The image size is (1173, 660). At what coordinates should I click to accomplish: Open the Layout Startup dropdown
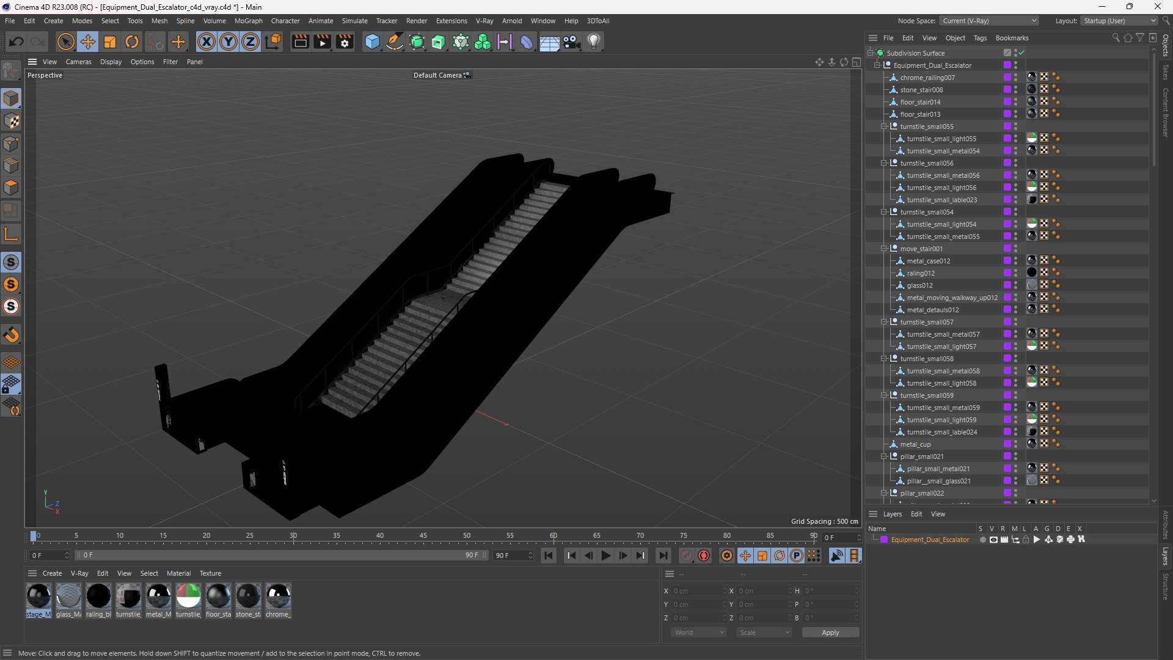[1119, 21]
